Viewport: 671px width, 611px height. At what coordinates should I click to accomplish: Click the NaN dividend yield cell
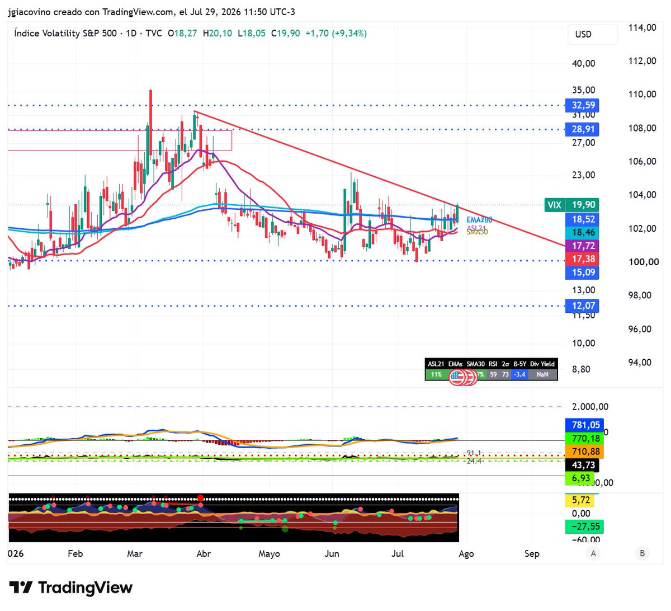[542, 374]
